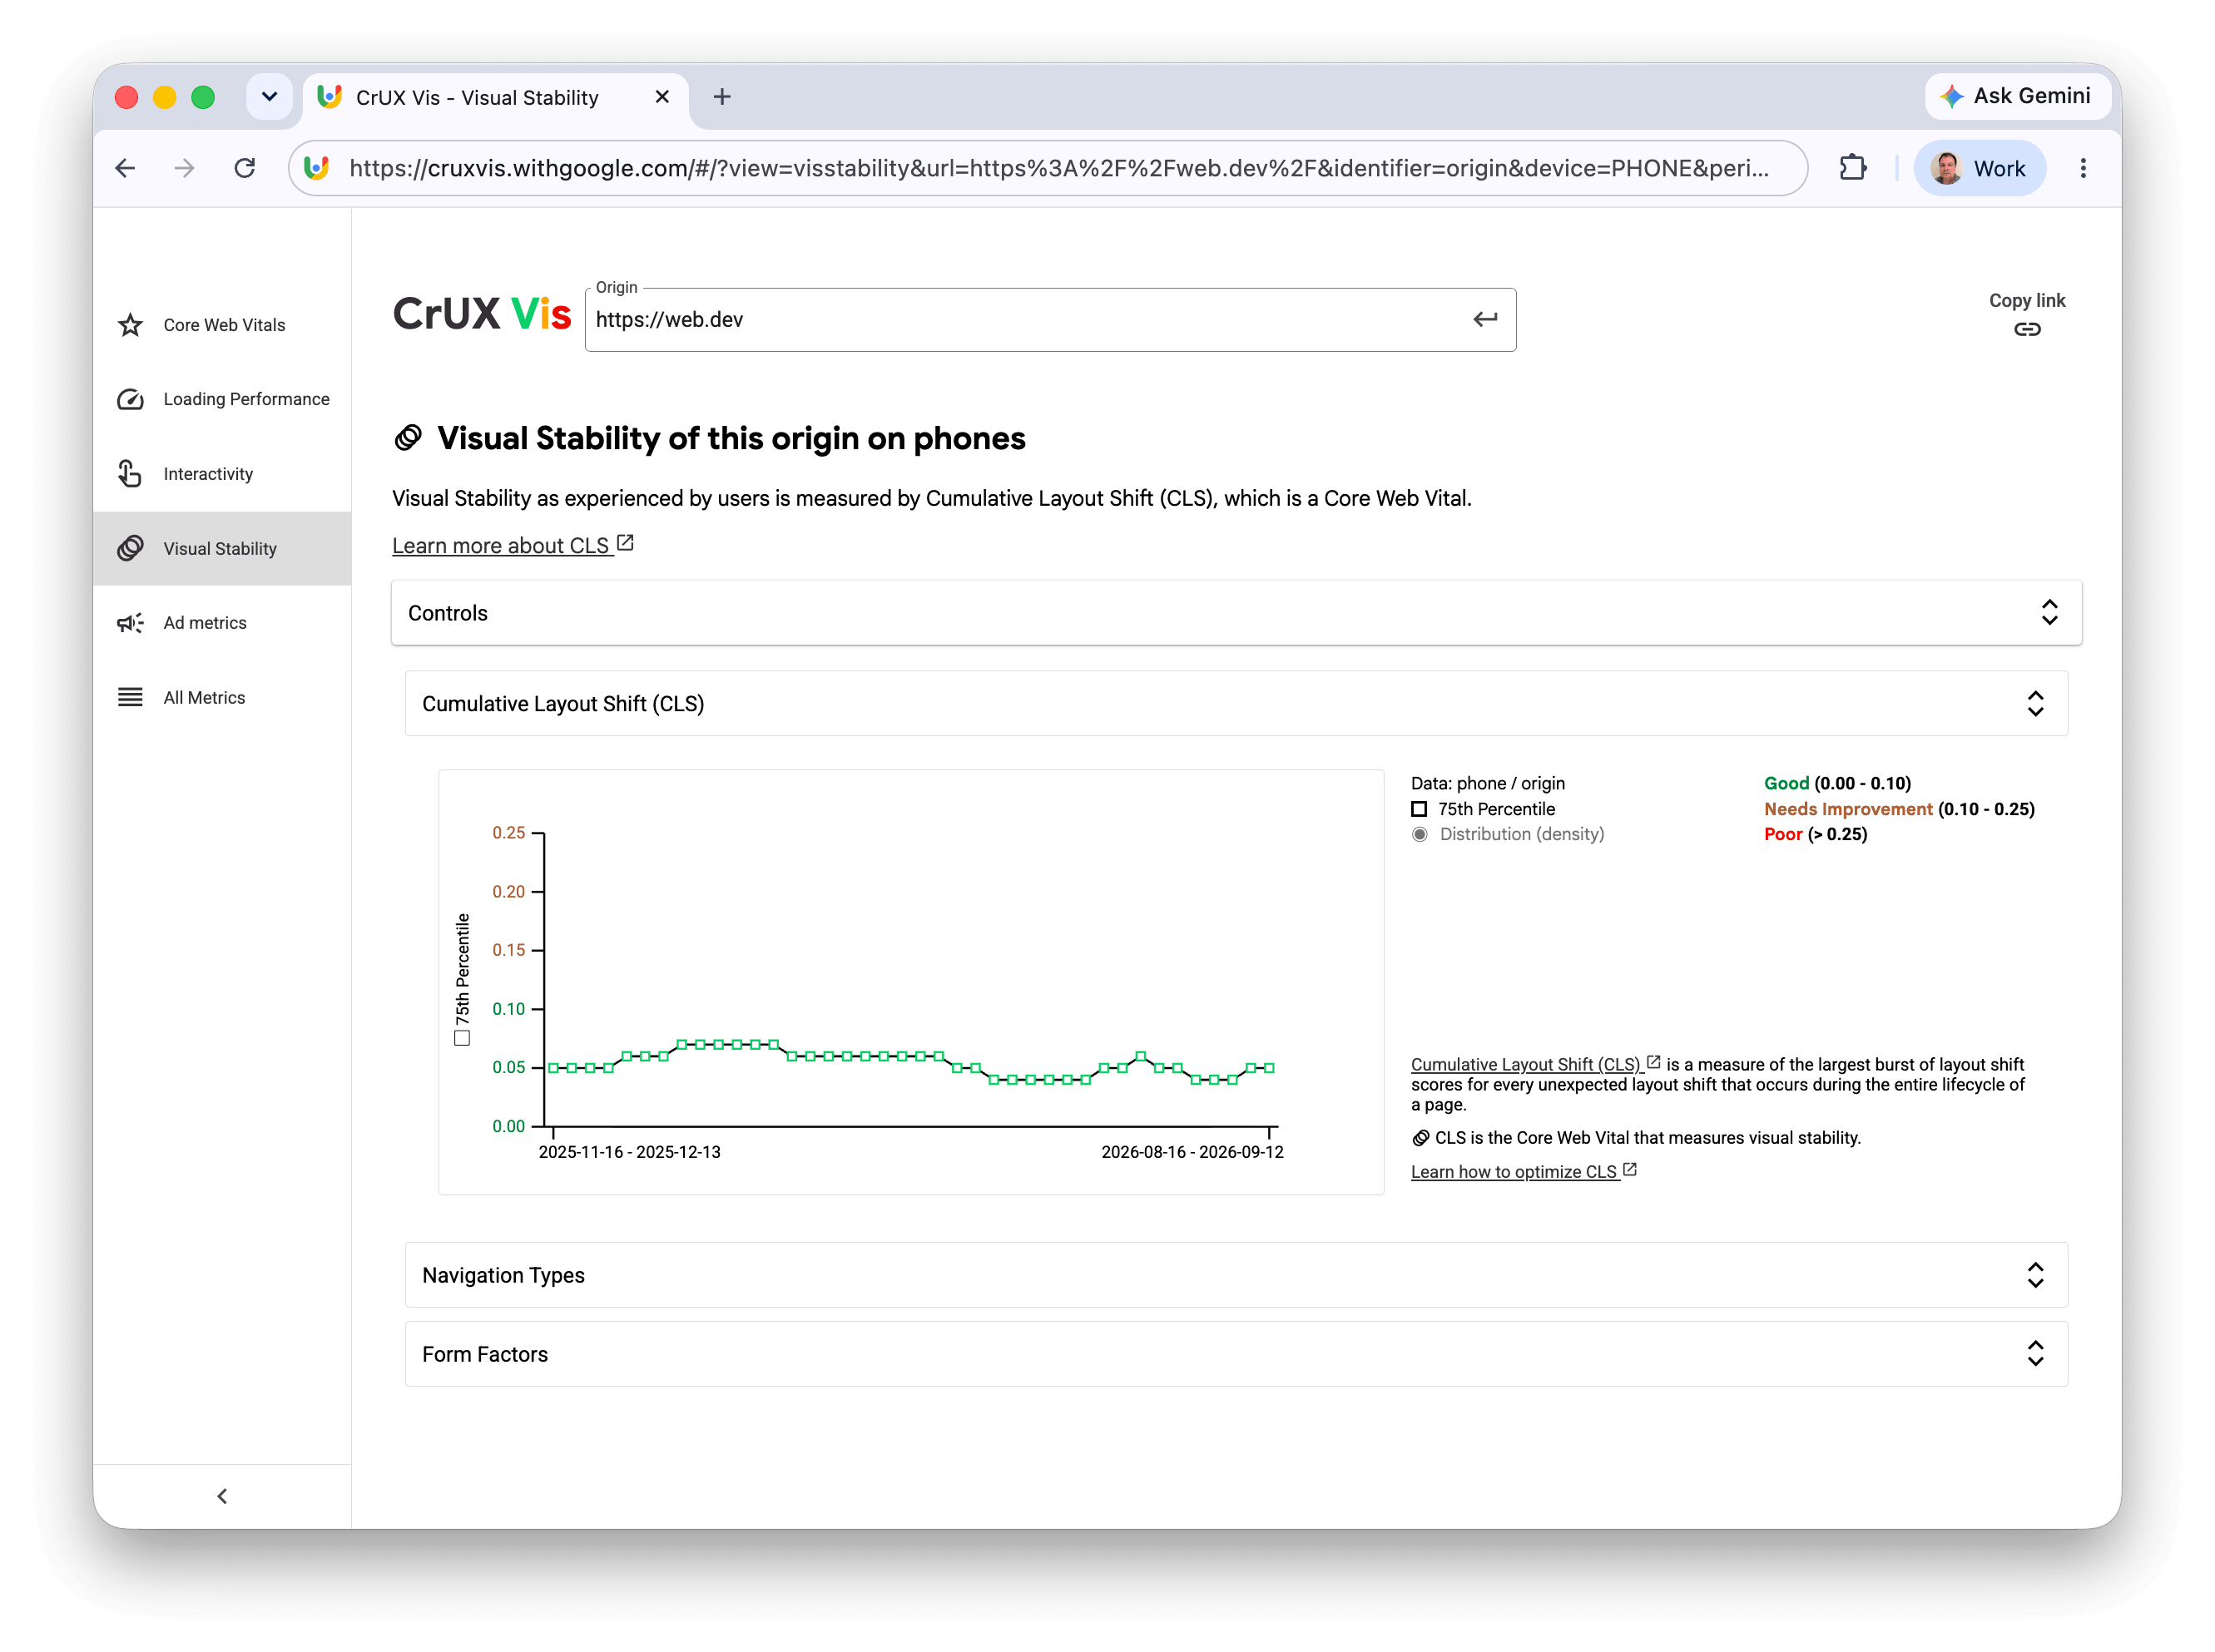Go forward with the browser forward arrow

pos(184,168)
